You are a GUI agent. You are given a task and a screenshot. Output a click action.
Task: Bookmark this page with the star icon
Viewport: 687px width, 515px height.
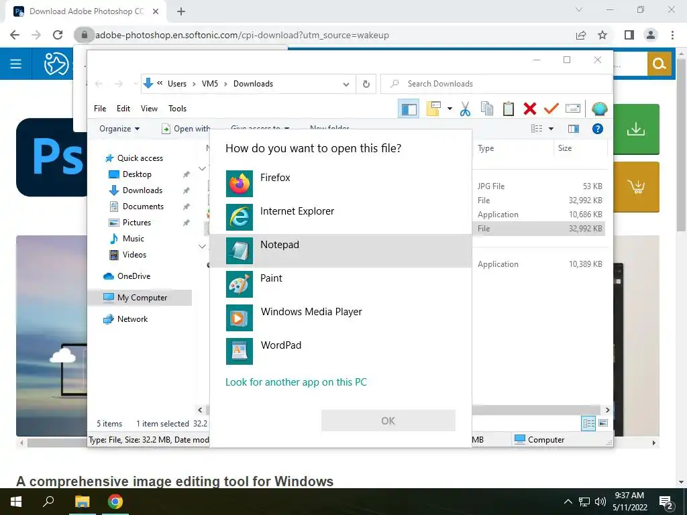(602, 35)
